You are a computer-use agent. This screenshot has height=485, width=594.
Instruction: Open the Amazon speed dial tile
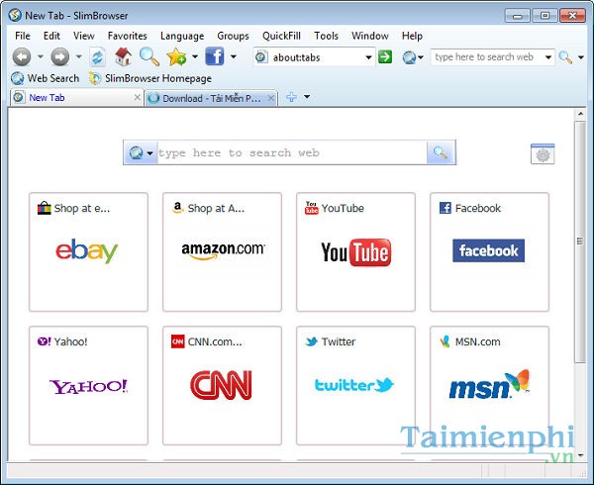pos(223,251)
